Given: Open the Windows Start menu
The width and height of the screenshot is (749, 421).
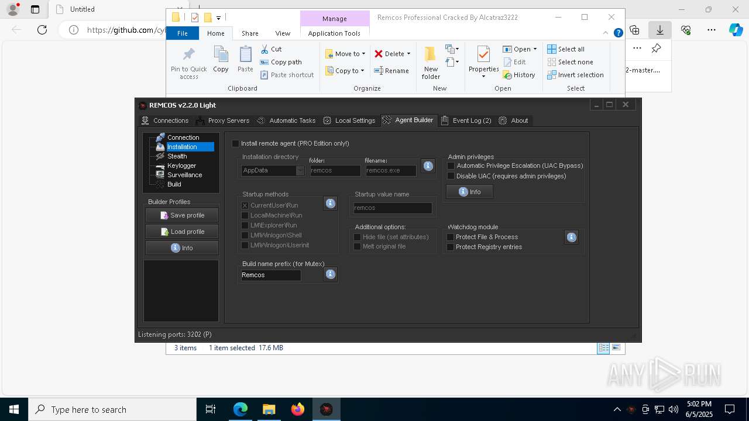Looking at the screenshot, I should pos(14,409).
